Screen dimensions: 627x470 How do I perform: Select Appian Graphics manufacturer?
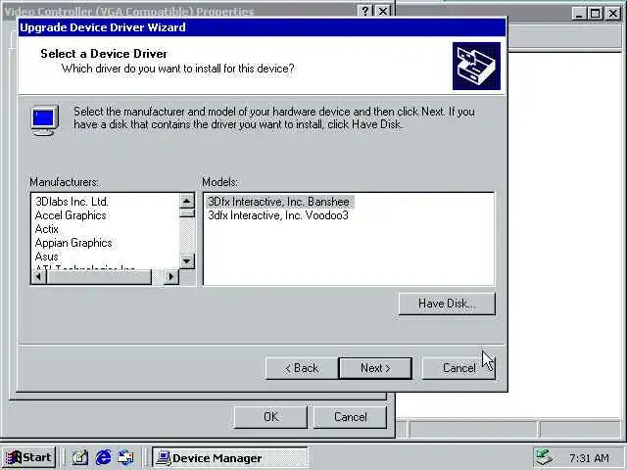click(73, 243)
